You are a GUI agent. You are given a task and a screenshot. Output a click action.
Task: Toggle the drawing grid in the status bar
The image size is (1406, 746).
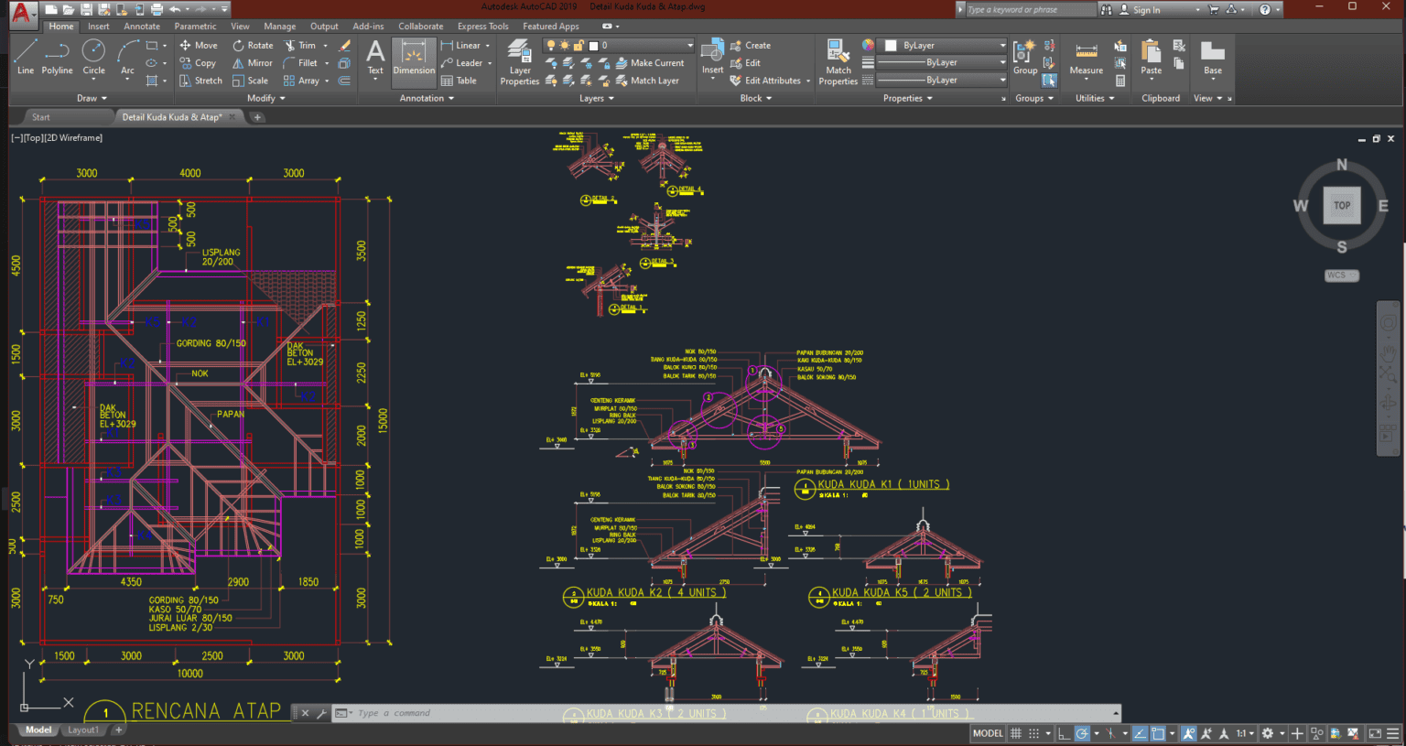(1016, 732)
